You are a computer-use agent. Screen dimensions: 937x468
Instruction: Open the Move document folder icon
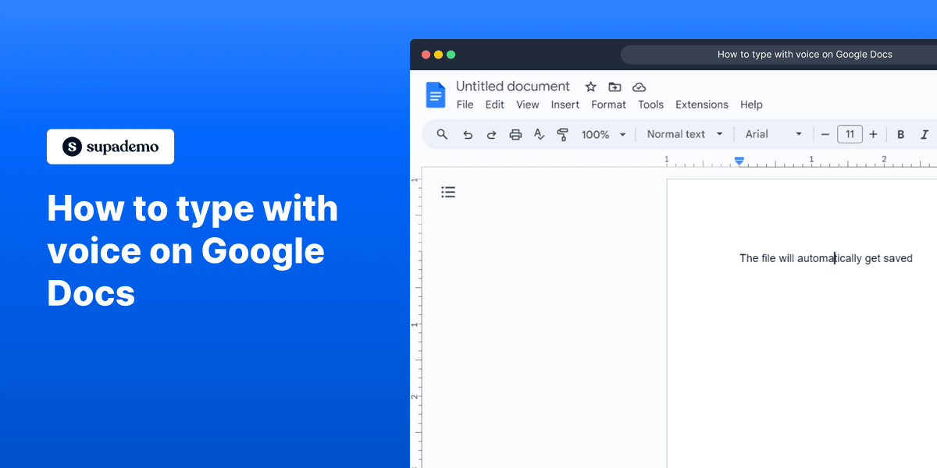click(615, 87)
